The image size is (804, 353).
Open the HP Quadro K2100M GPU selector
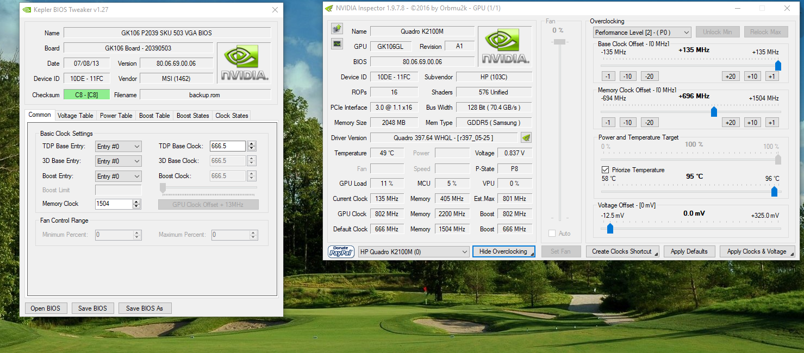tap(414, 251)
